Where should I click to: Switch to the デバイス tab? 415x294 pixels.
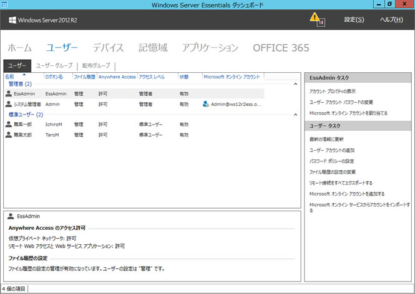pos(108,48)
